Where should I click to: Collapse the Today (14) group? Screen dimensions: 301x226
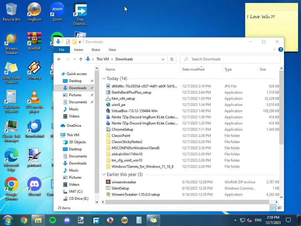(x=104, y=79)
